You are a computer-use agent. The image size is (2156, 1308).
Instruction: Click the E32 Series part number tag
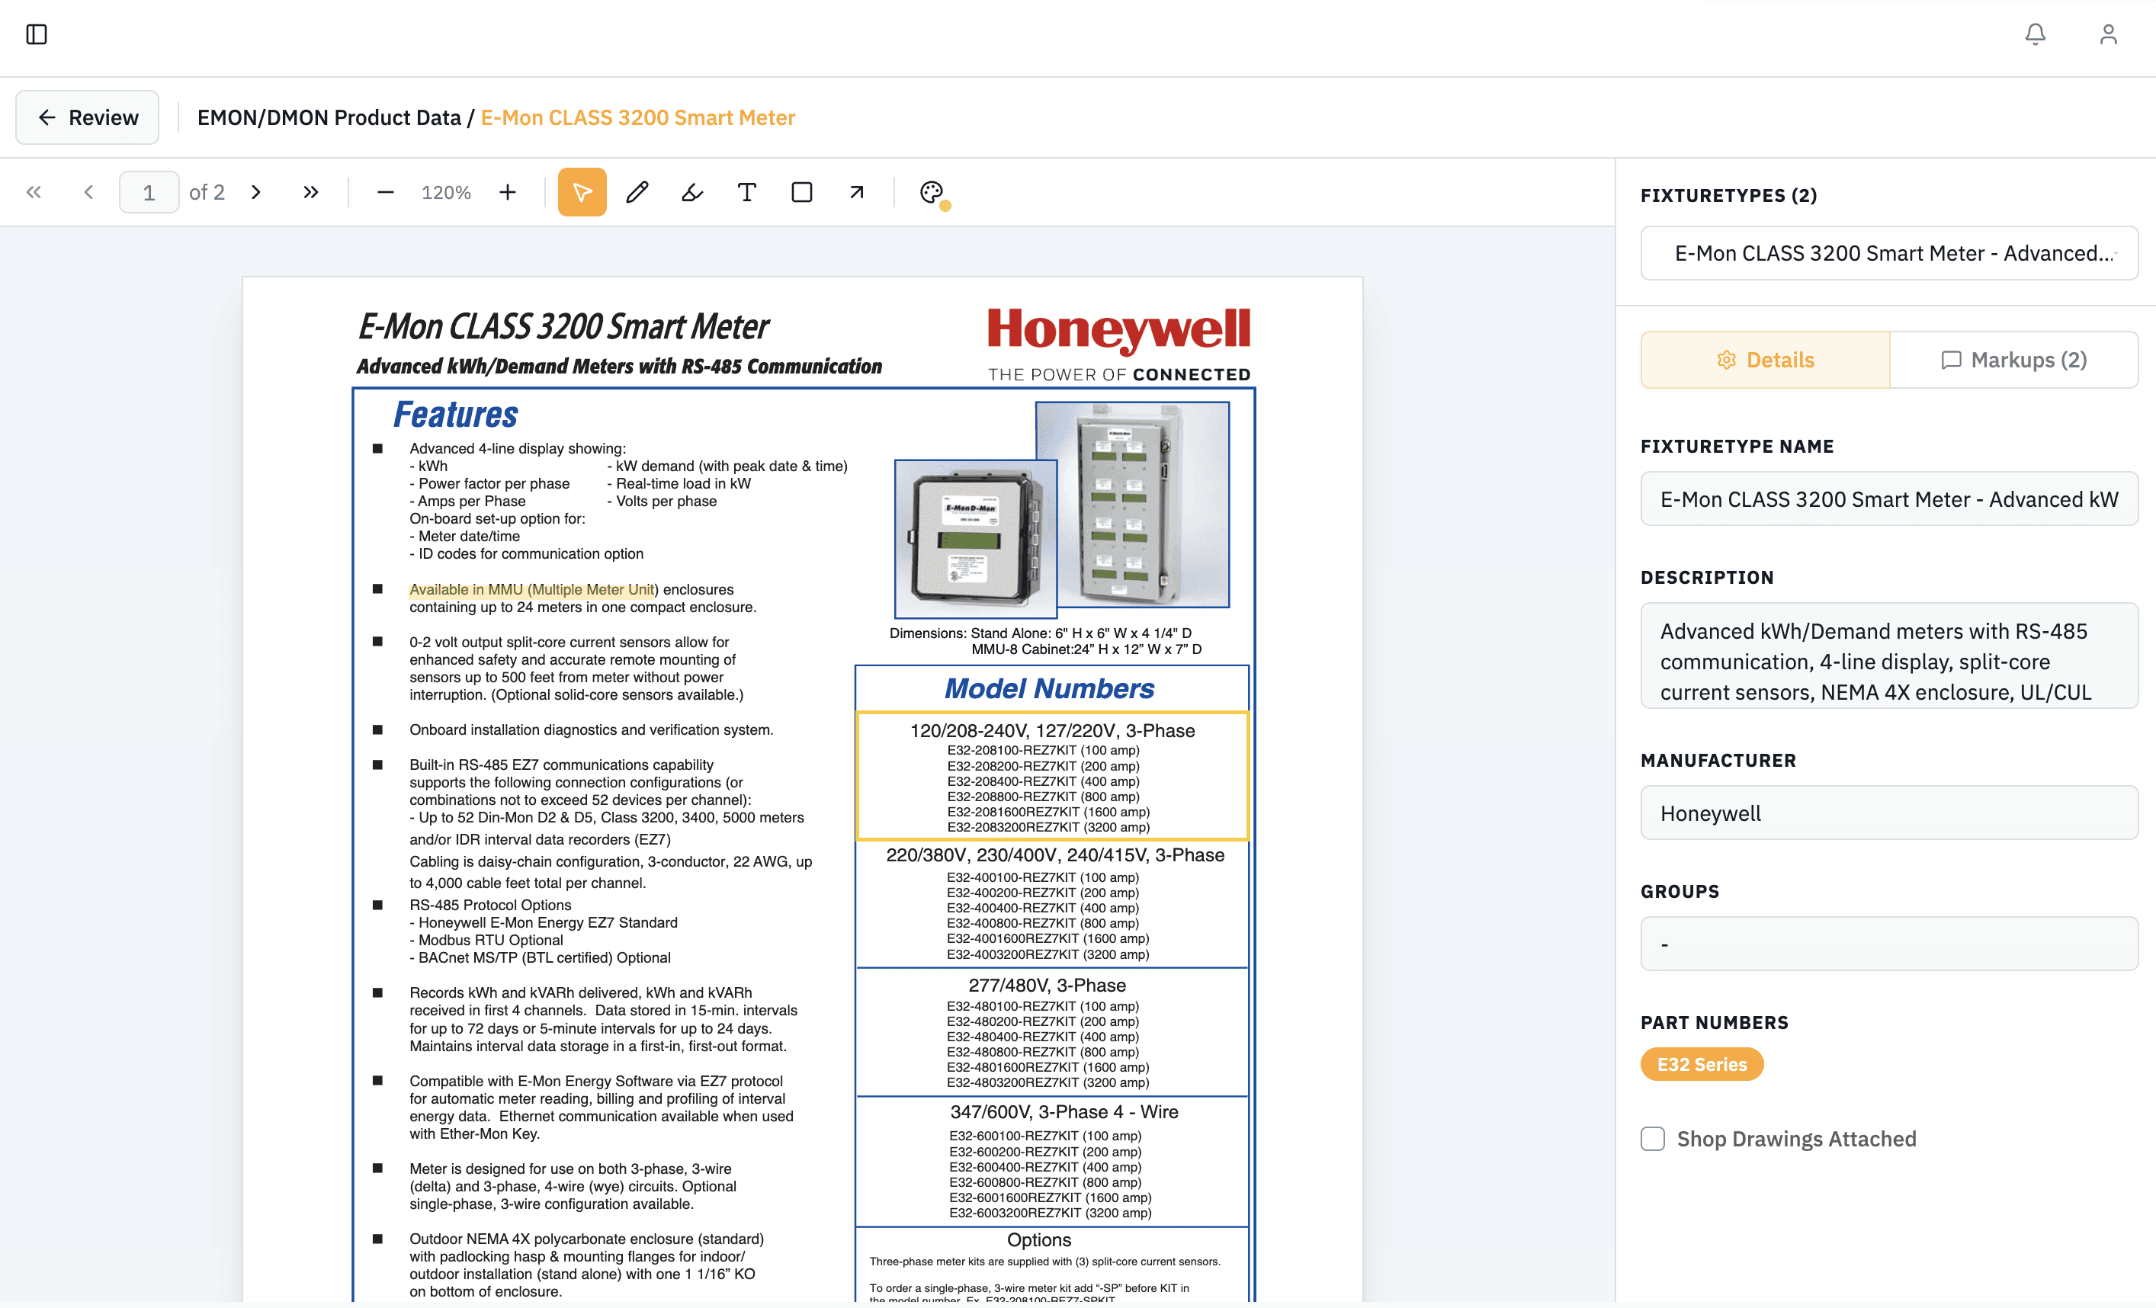(1701, 1064)
